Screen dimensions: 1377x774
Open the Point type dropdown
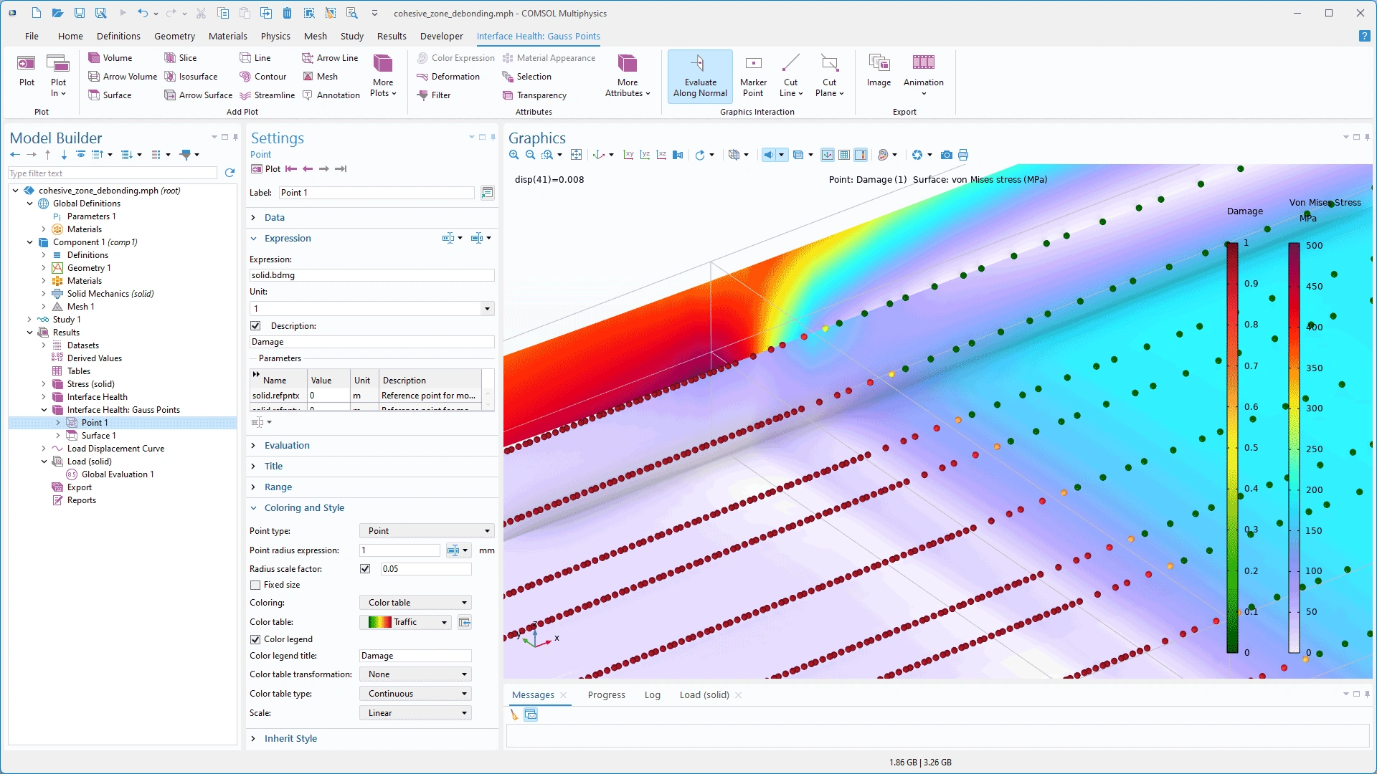(x=427, y=531)
